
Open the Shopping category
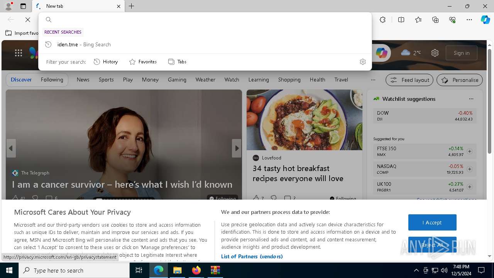coord(289,80)
